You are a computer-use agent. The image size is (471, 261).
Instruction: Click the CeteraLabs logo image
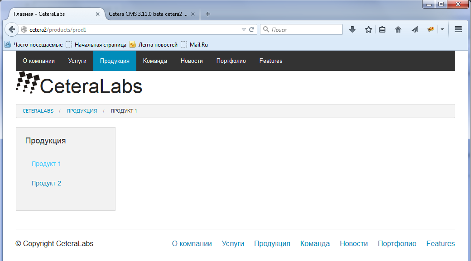pos(79,83)
